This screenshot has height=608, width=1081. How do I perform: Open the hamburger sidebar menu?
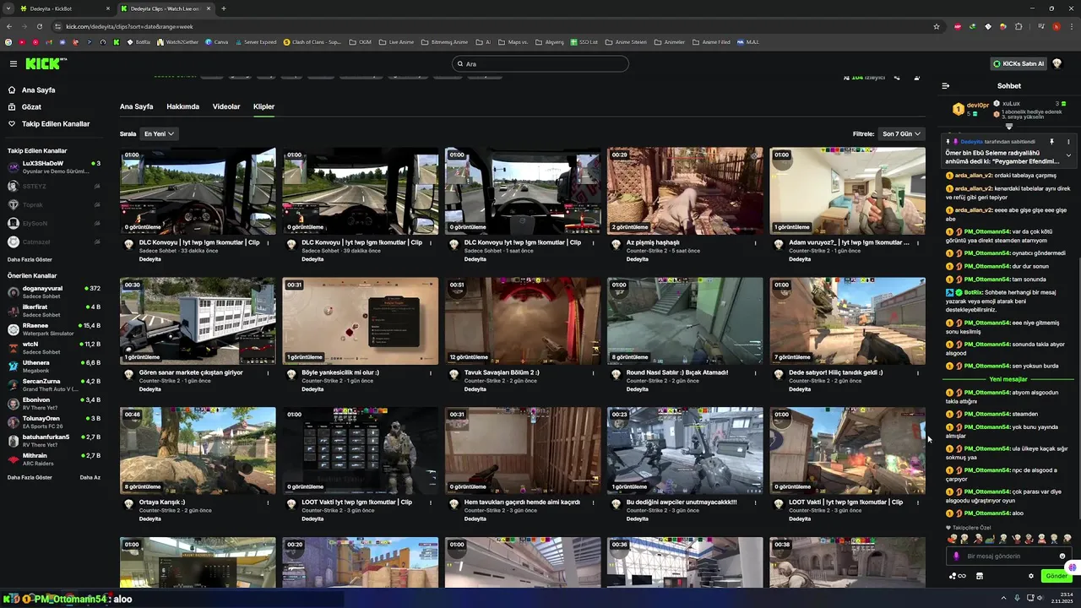pyautogui.click(x=14, y=63)
